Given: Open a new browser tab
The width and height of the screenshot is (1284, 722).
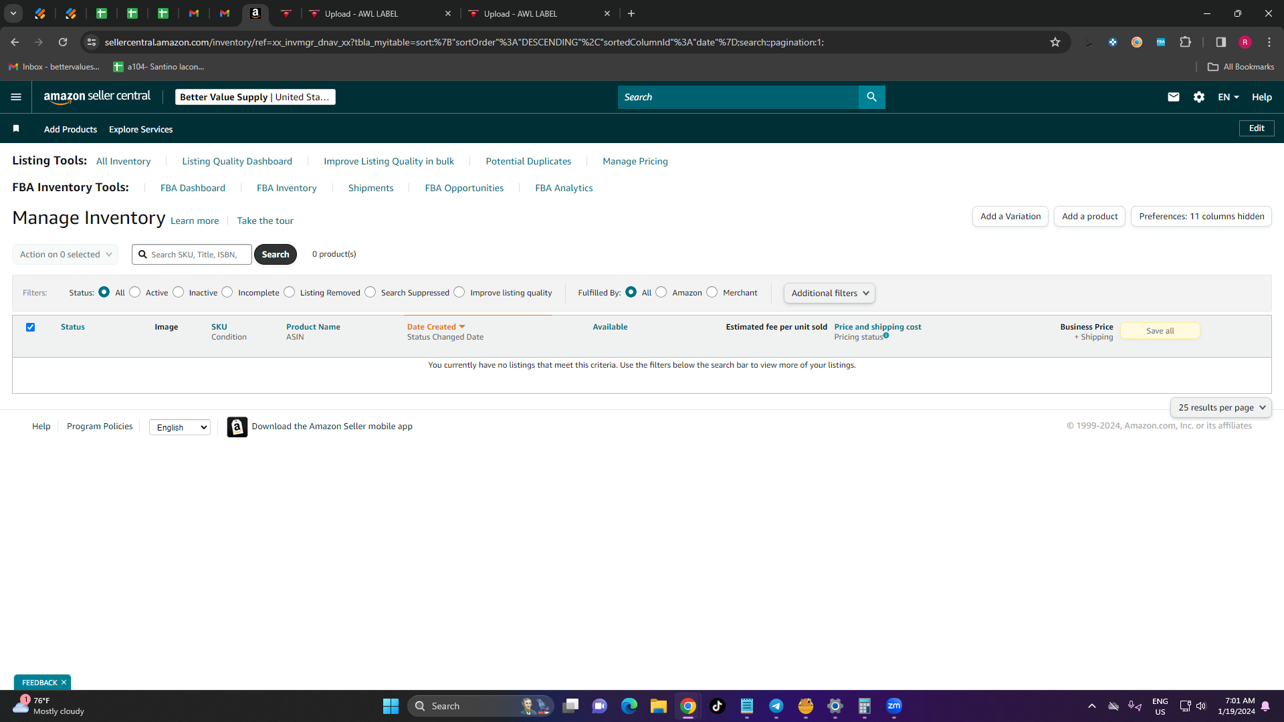Looking at the screenshot, I should pos(631,13).
